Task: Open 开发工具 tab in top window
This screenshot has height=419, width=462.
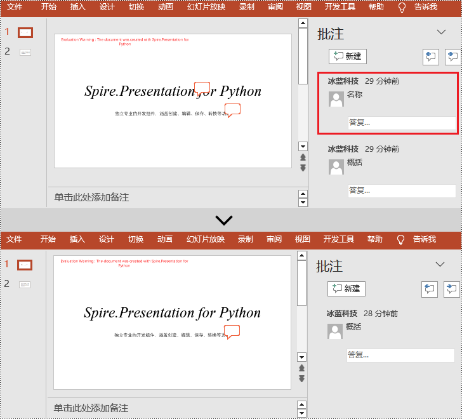Action: click(340, 6)
